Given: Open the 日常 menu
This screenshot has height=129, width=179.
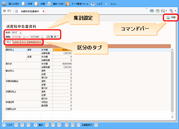Looking at the screenshot, I should 27,4.
